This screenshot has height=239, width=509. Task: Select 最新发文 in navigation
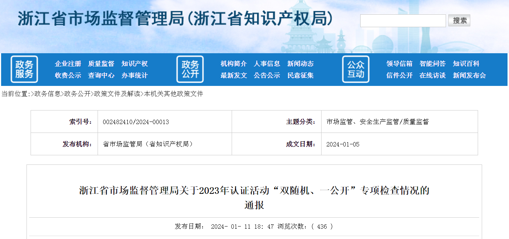click(x=234, y=76)
